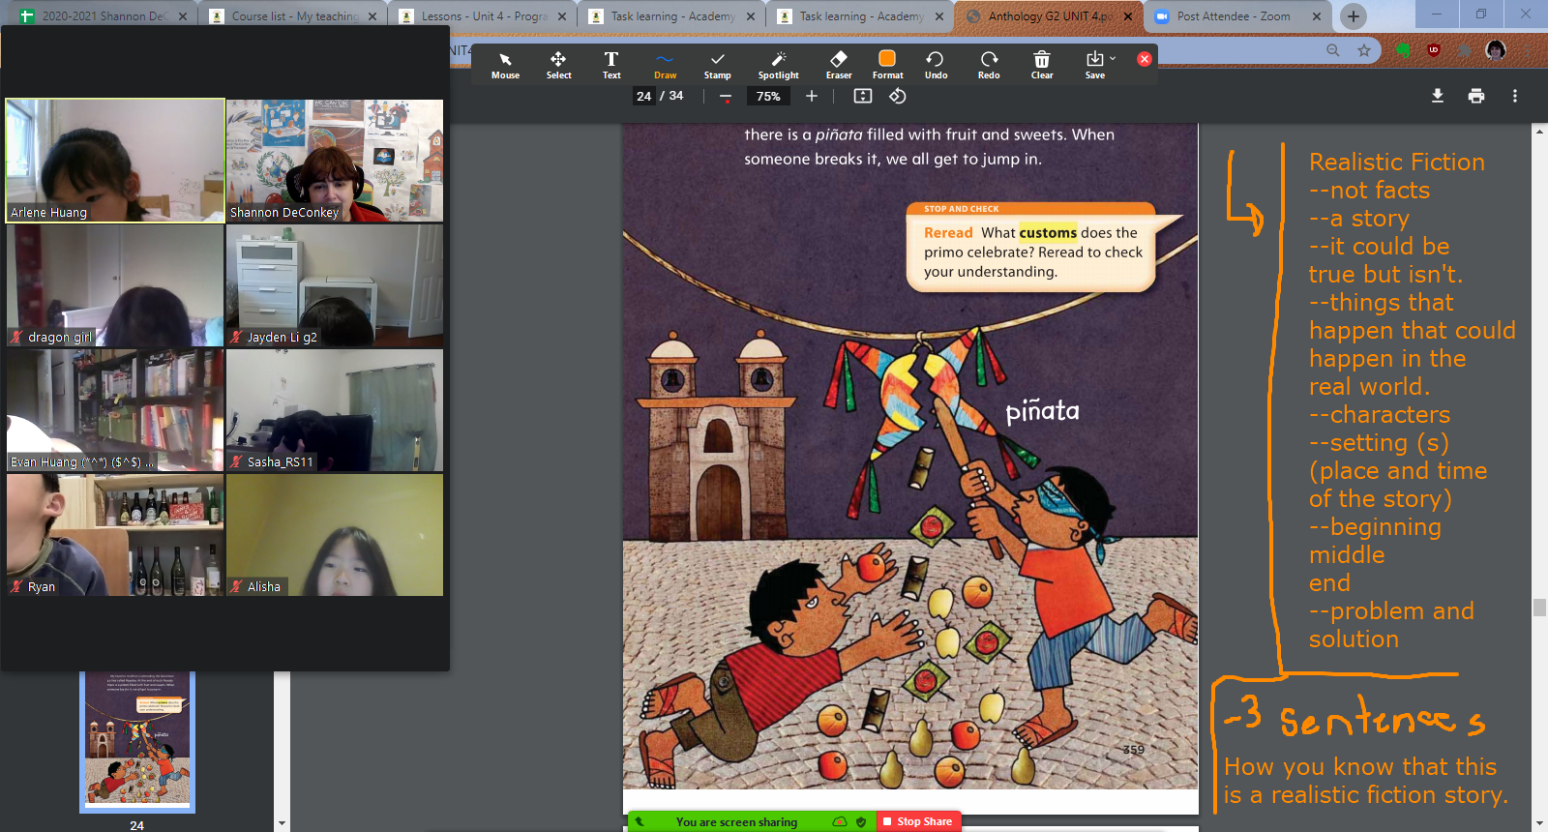Open page 24 thumbnail in sidebar
1548x832 pixels.
point(137,742)
